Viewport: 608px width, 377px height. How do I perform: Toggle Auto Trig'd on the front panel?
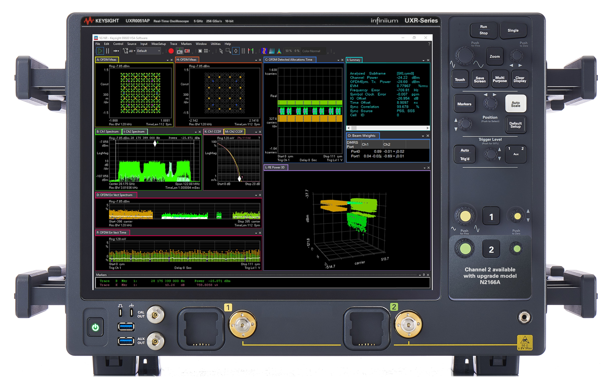pyautogui.click(x=465, y=154)
